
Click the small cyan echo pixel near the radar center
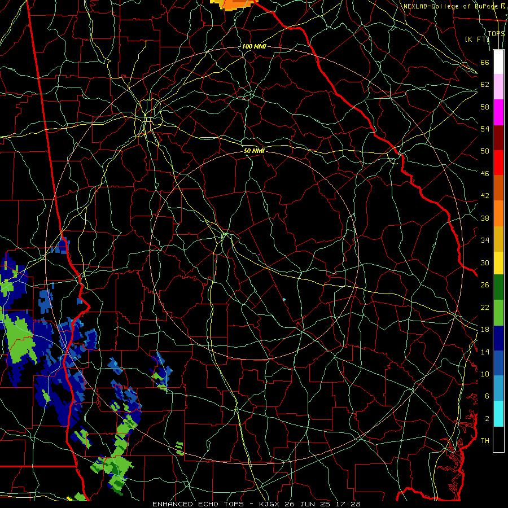(x=284, y=300)
